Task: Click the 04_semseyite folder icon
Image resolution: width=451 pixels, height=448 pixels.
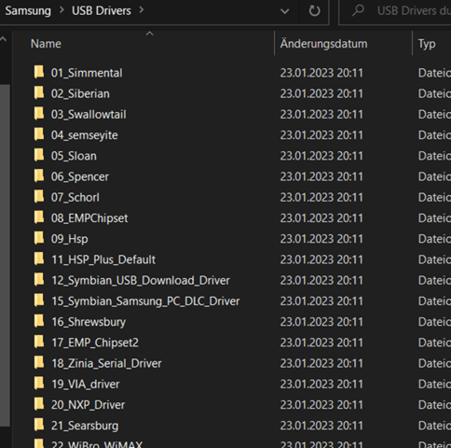Action: tap(39, 134)
